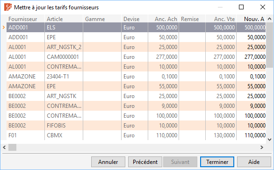274x170 pixels.
Task: Click the Terminer button
Action: coord(217,162)
